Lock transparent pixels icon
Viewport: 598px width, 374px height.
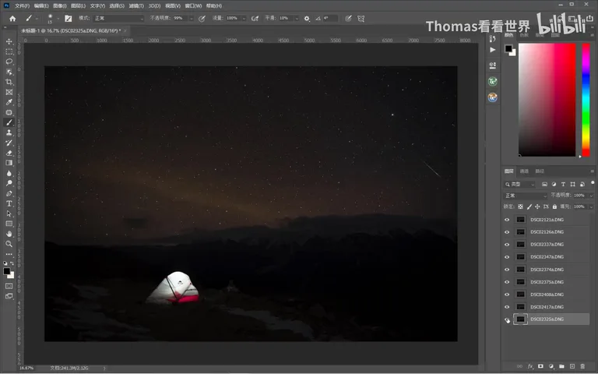[521, 206]
